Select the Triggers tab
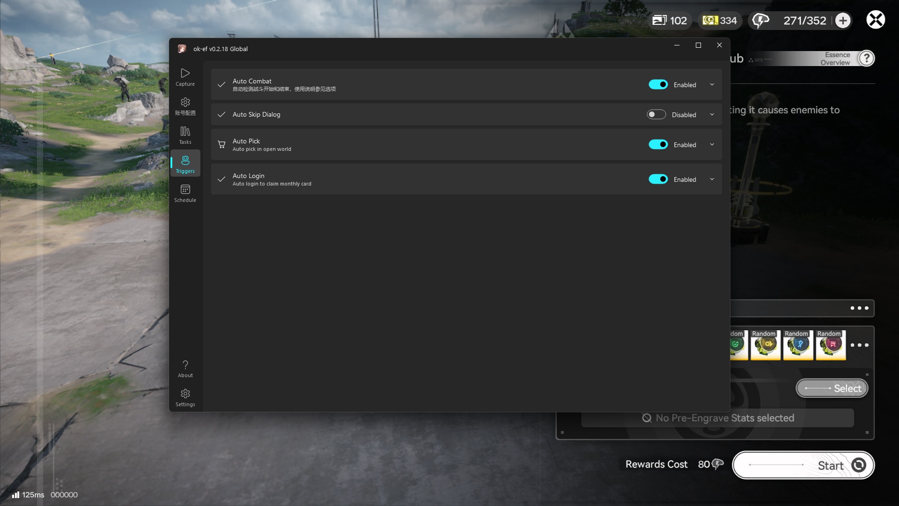This screenshot has width=899, height=506. (185, 164)
